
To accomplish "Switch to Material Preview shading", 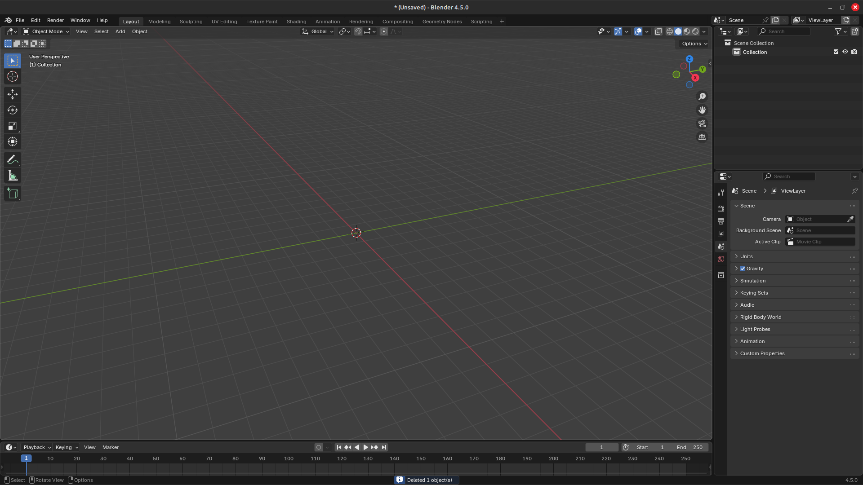I will [687, 31].
